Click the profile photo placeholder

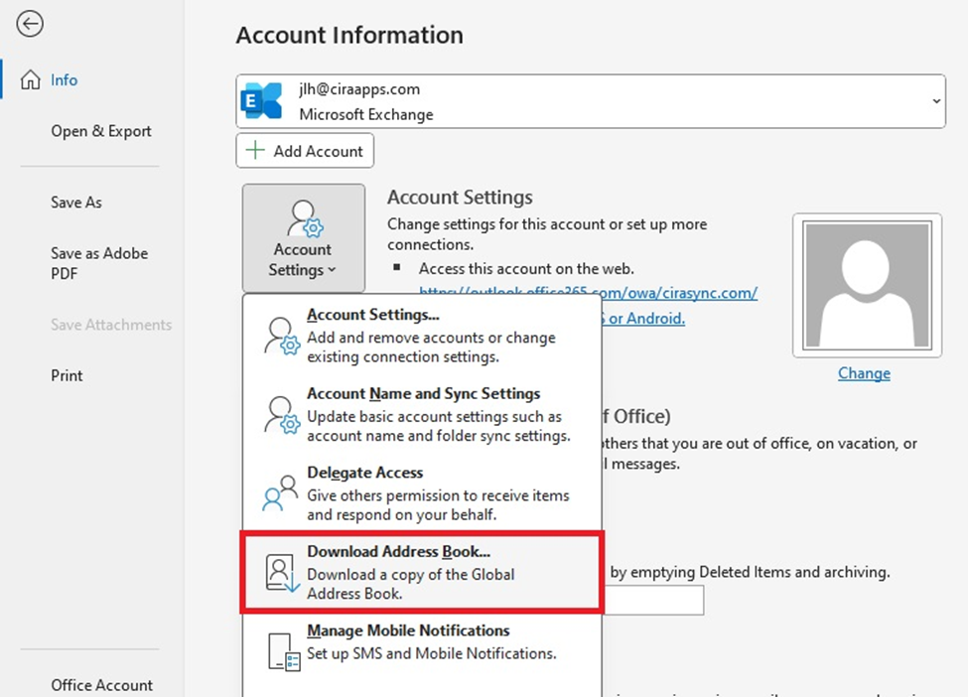[x=867, y=285]
